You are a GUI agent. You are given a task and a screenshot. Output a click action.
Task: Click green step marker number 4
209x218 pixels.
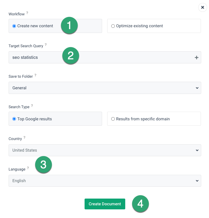tap(140, 204)
